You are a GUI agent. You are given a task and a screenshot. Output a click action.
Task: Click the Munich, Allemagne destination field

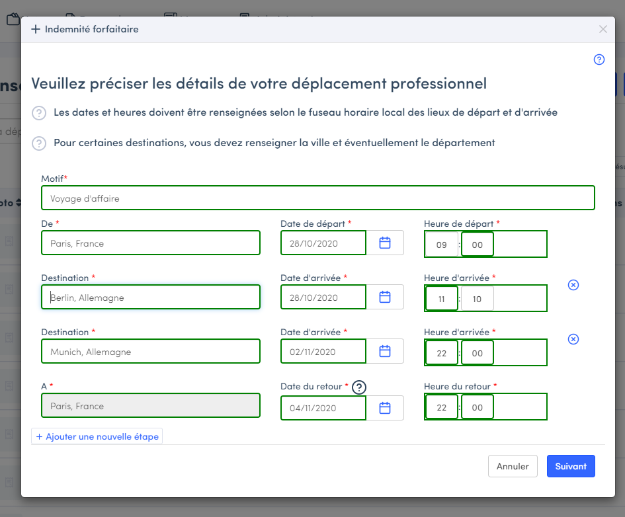pyautogui.click(x=151, y=351)
